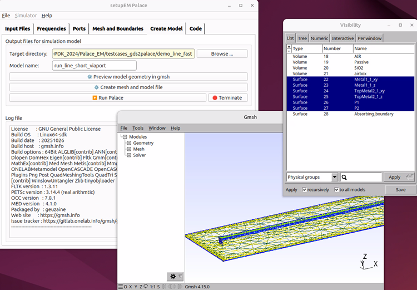Click the rotate view icon in Gmsh status bar
The image size is (417, 290).
pos(146,287)
